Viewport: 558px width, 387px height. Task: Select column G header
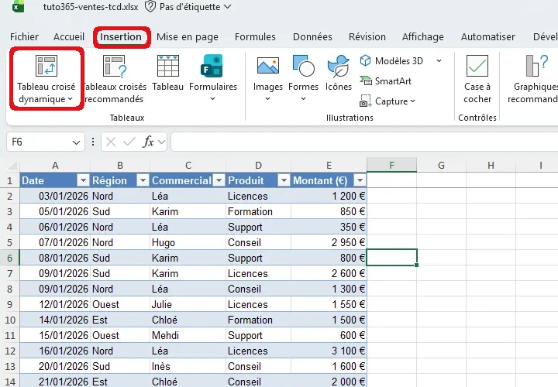click(441, 165)
